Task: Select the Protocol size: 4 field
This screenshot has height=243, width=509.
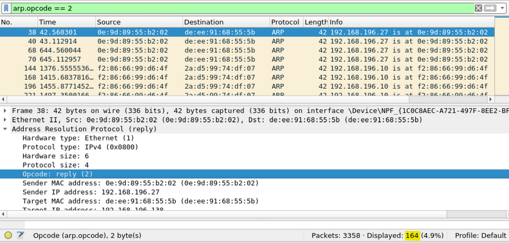Action: click(55, 165)
